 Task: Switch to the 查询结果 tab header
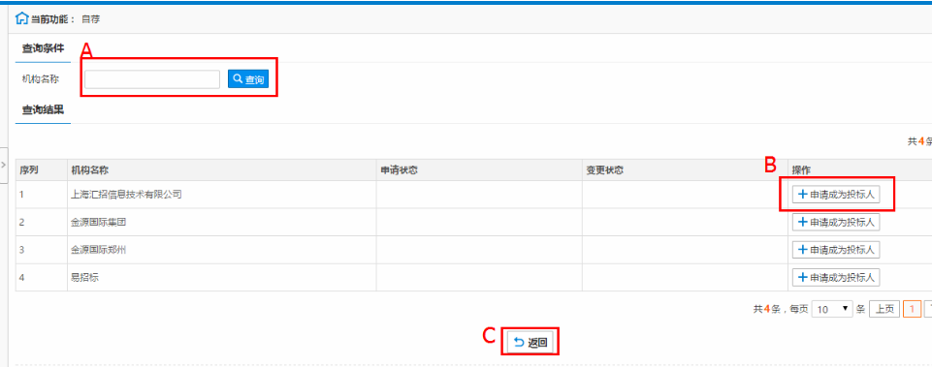43,109
